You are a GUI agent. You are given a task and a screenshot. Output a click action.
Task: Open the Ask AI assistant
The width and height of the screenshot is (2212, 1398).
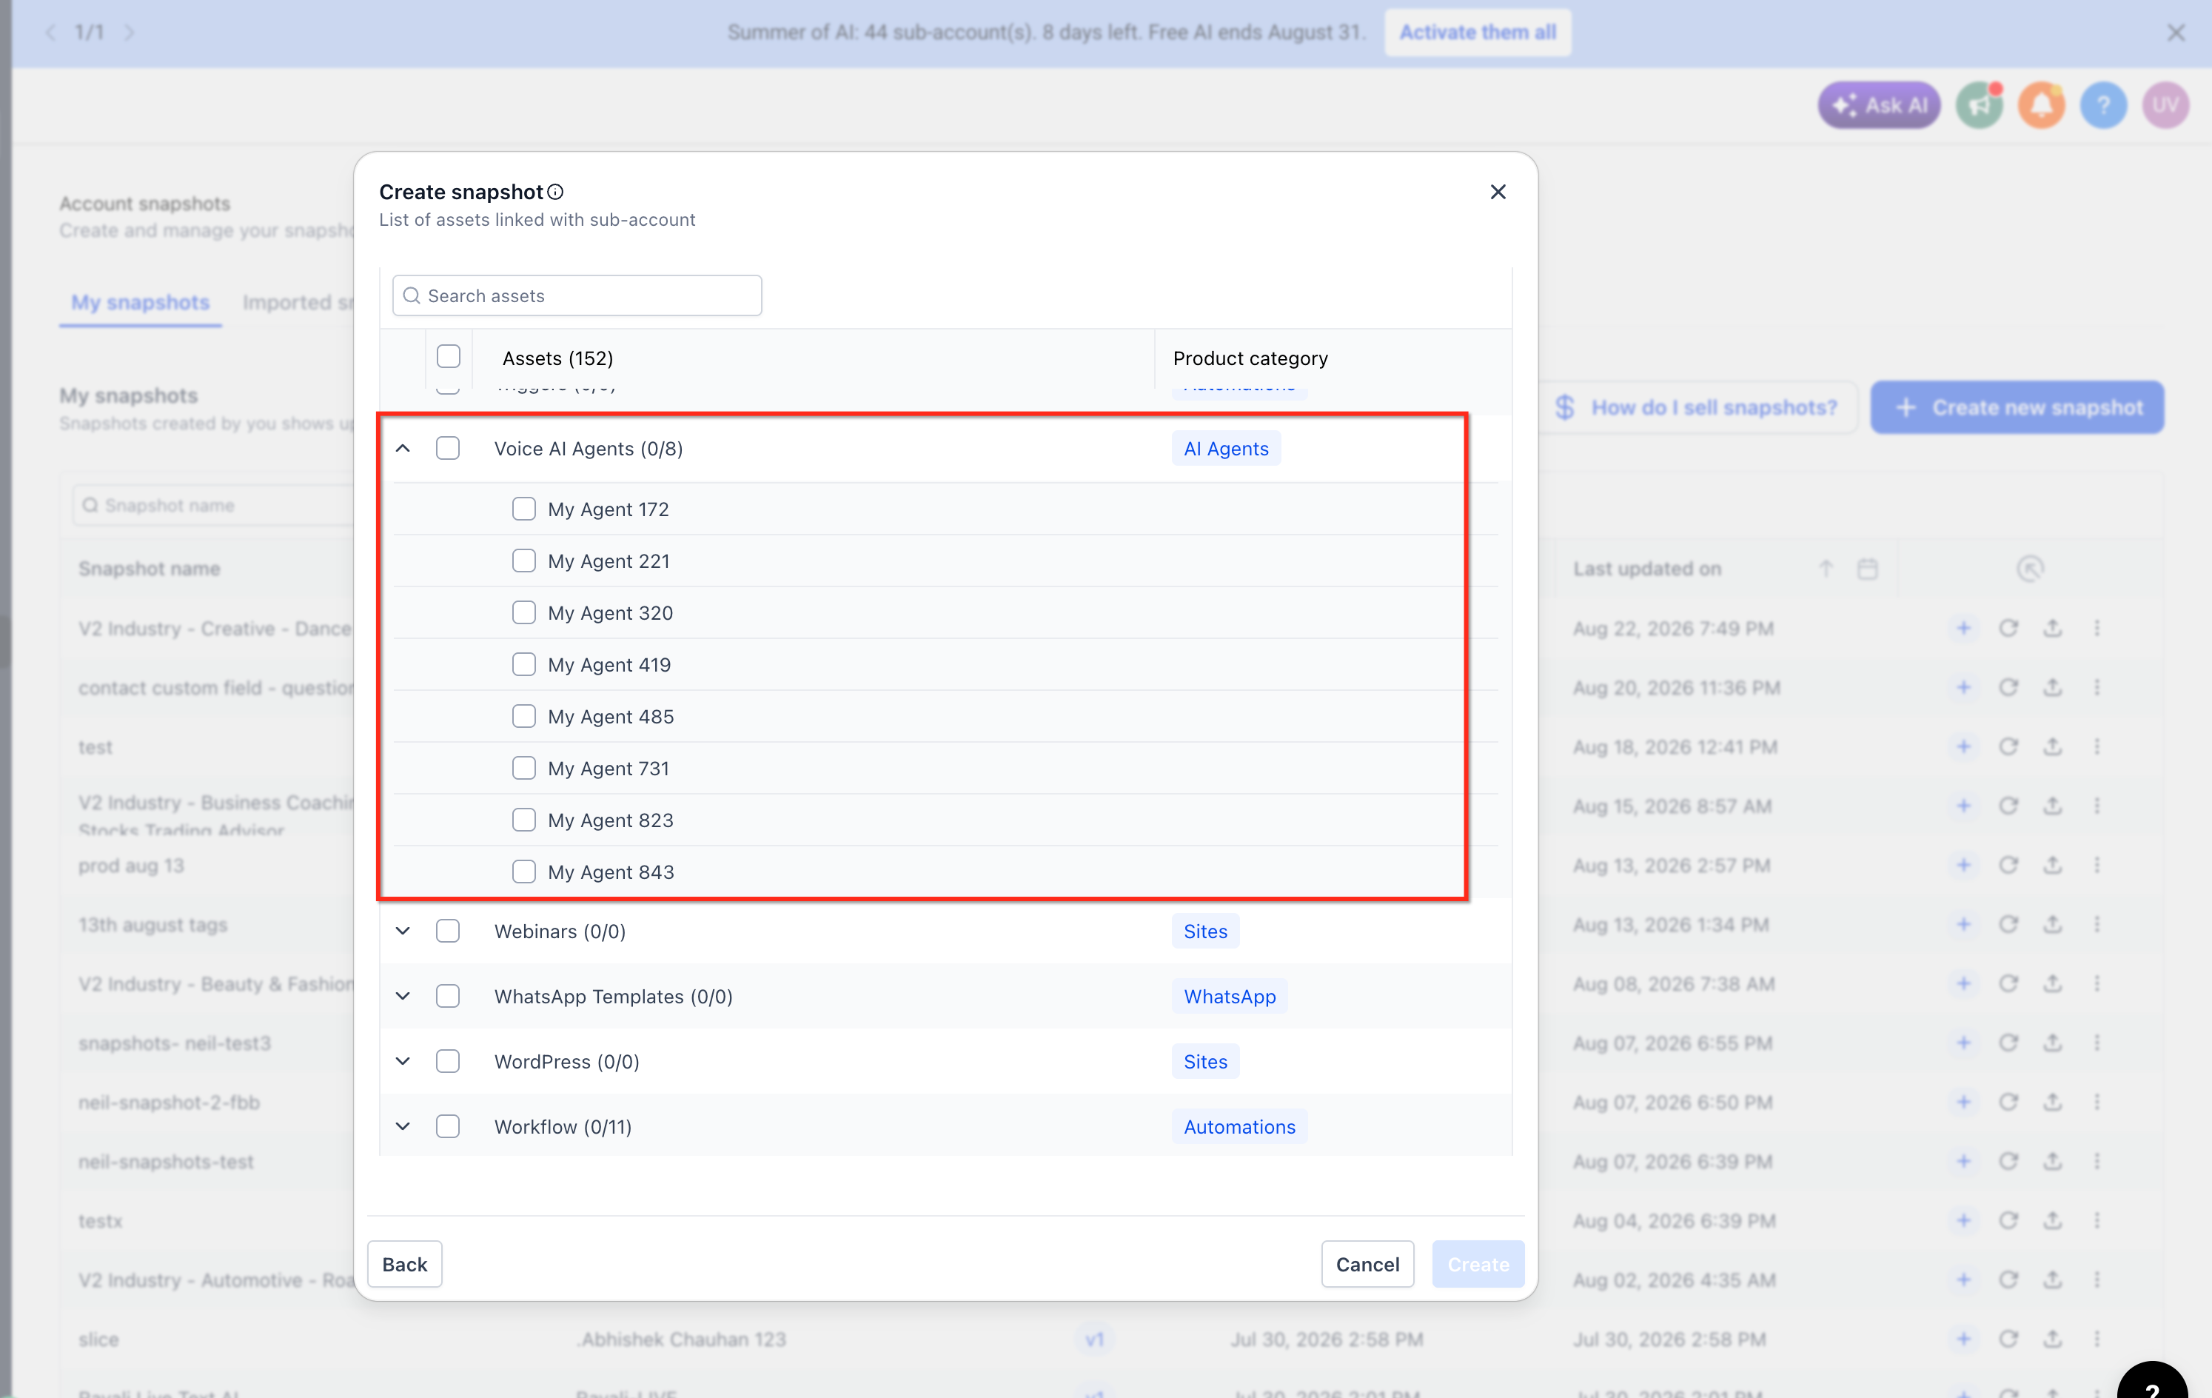[x=1879, y=106]
